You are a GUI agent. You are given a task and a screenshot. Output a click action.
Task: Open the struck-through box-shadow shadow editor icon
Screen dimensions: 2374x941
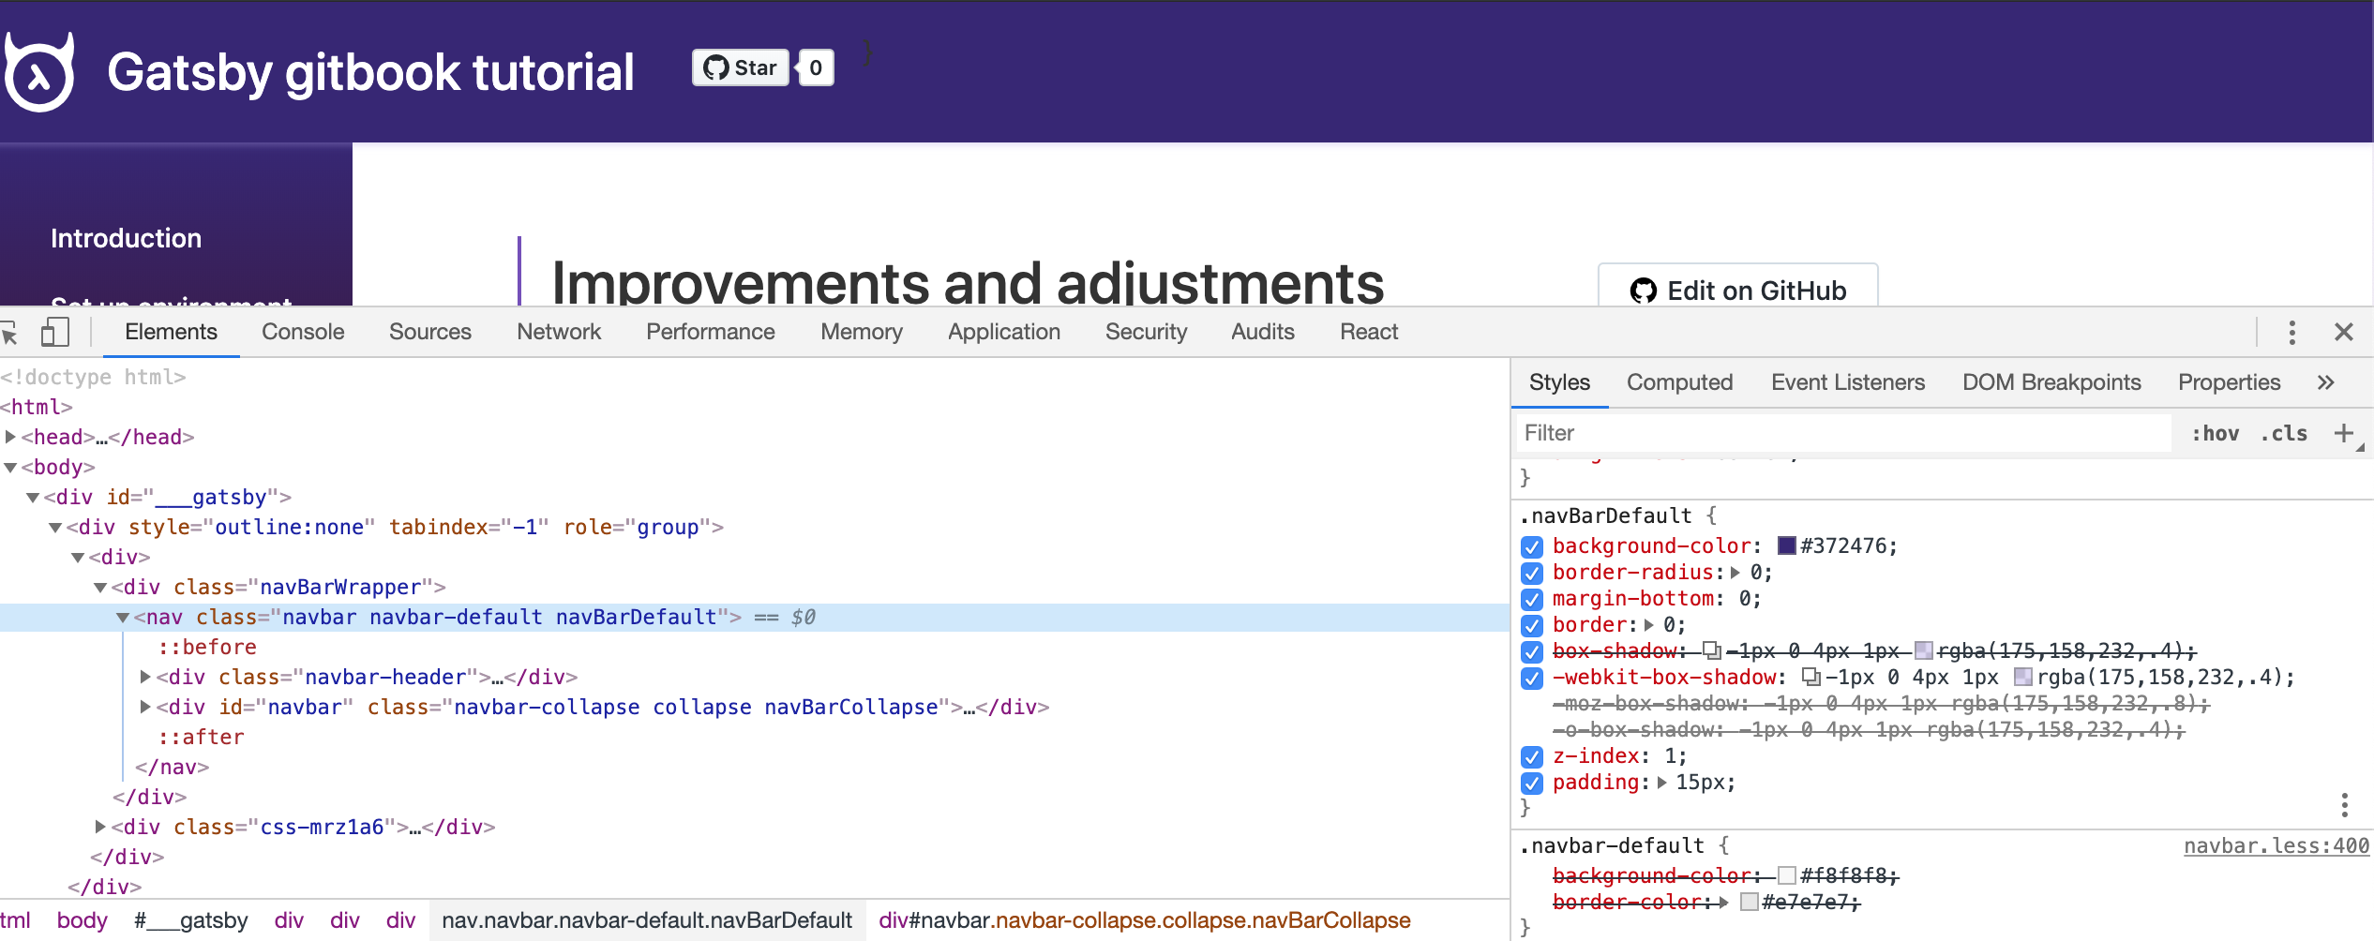click(1712, 650)
